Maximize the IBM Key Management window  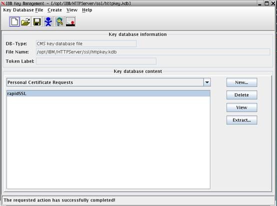click(x=267, y=3)
